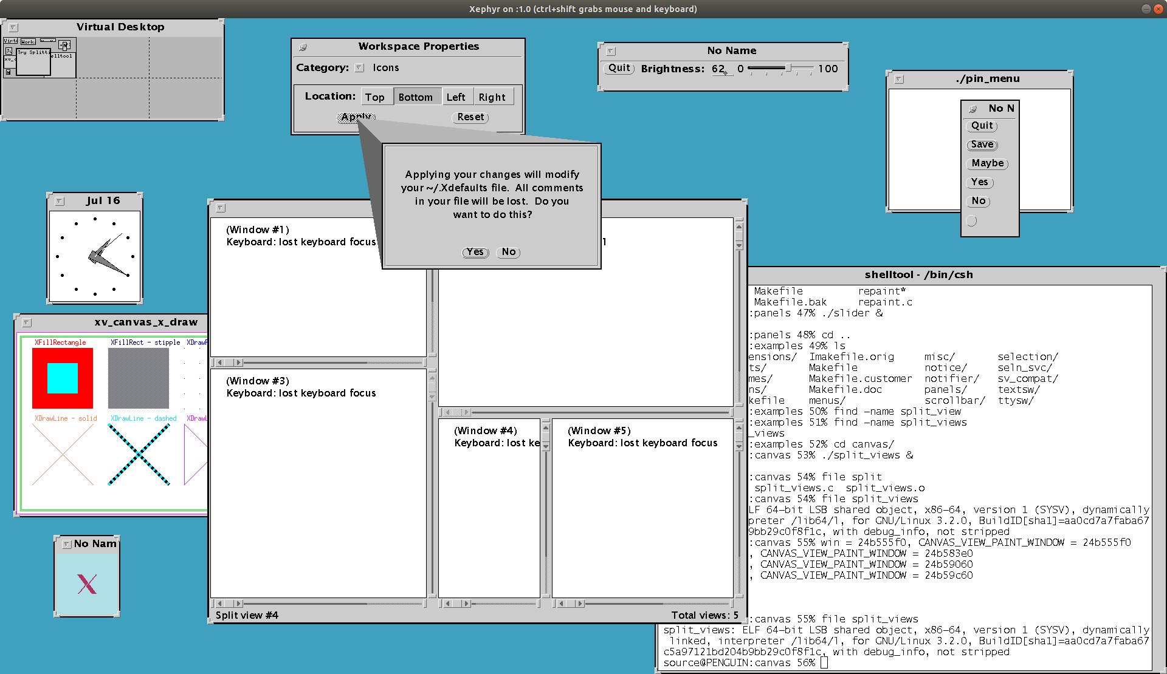Click the pushpin in the pinned No N menu
This screenshot has width=1167, height=674.
pos(972,109)
